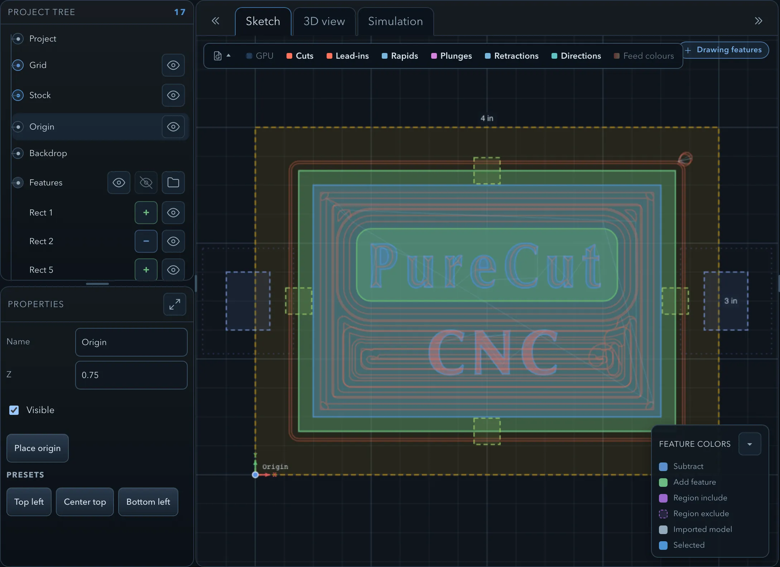Switch to the Sketch tab
The width and height of the screenshot is (780, 567).
tap(263, 21)
